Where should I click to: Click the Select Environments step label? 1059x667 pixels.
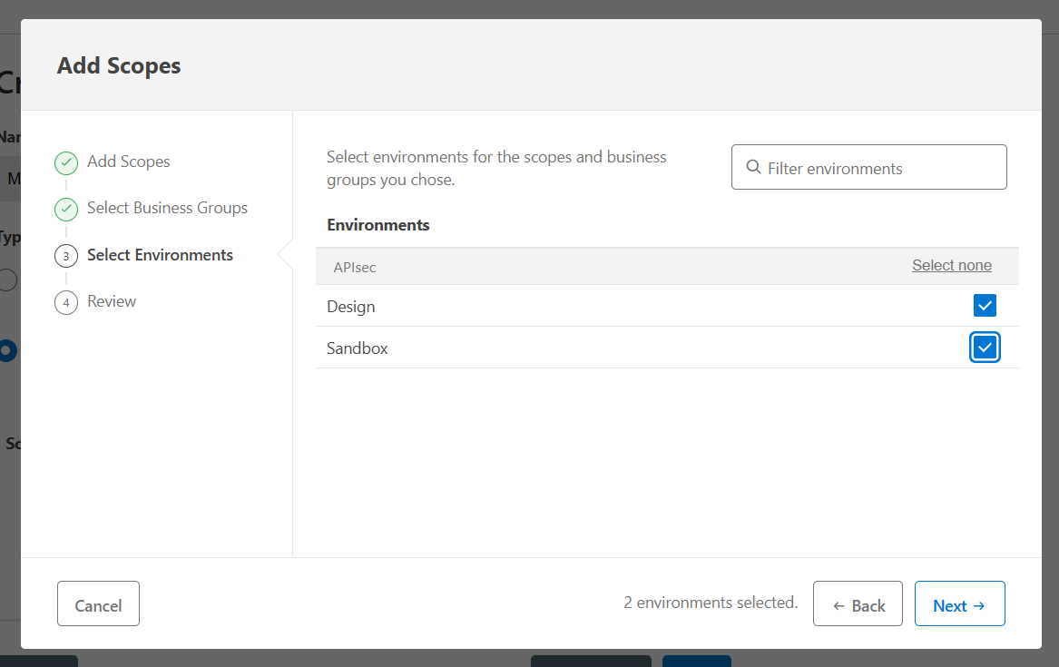(x=160, y=255)
